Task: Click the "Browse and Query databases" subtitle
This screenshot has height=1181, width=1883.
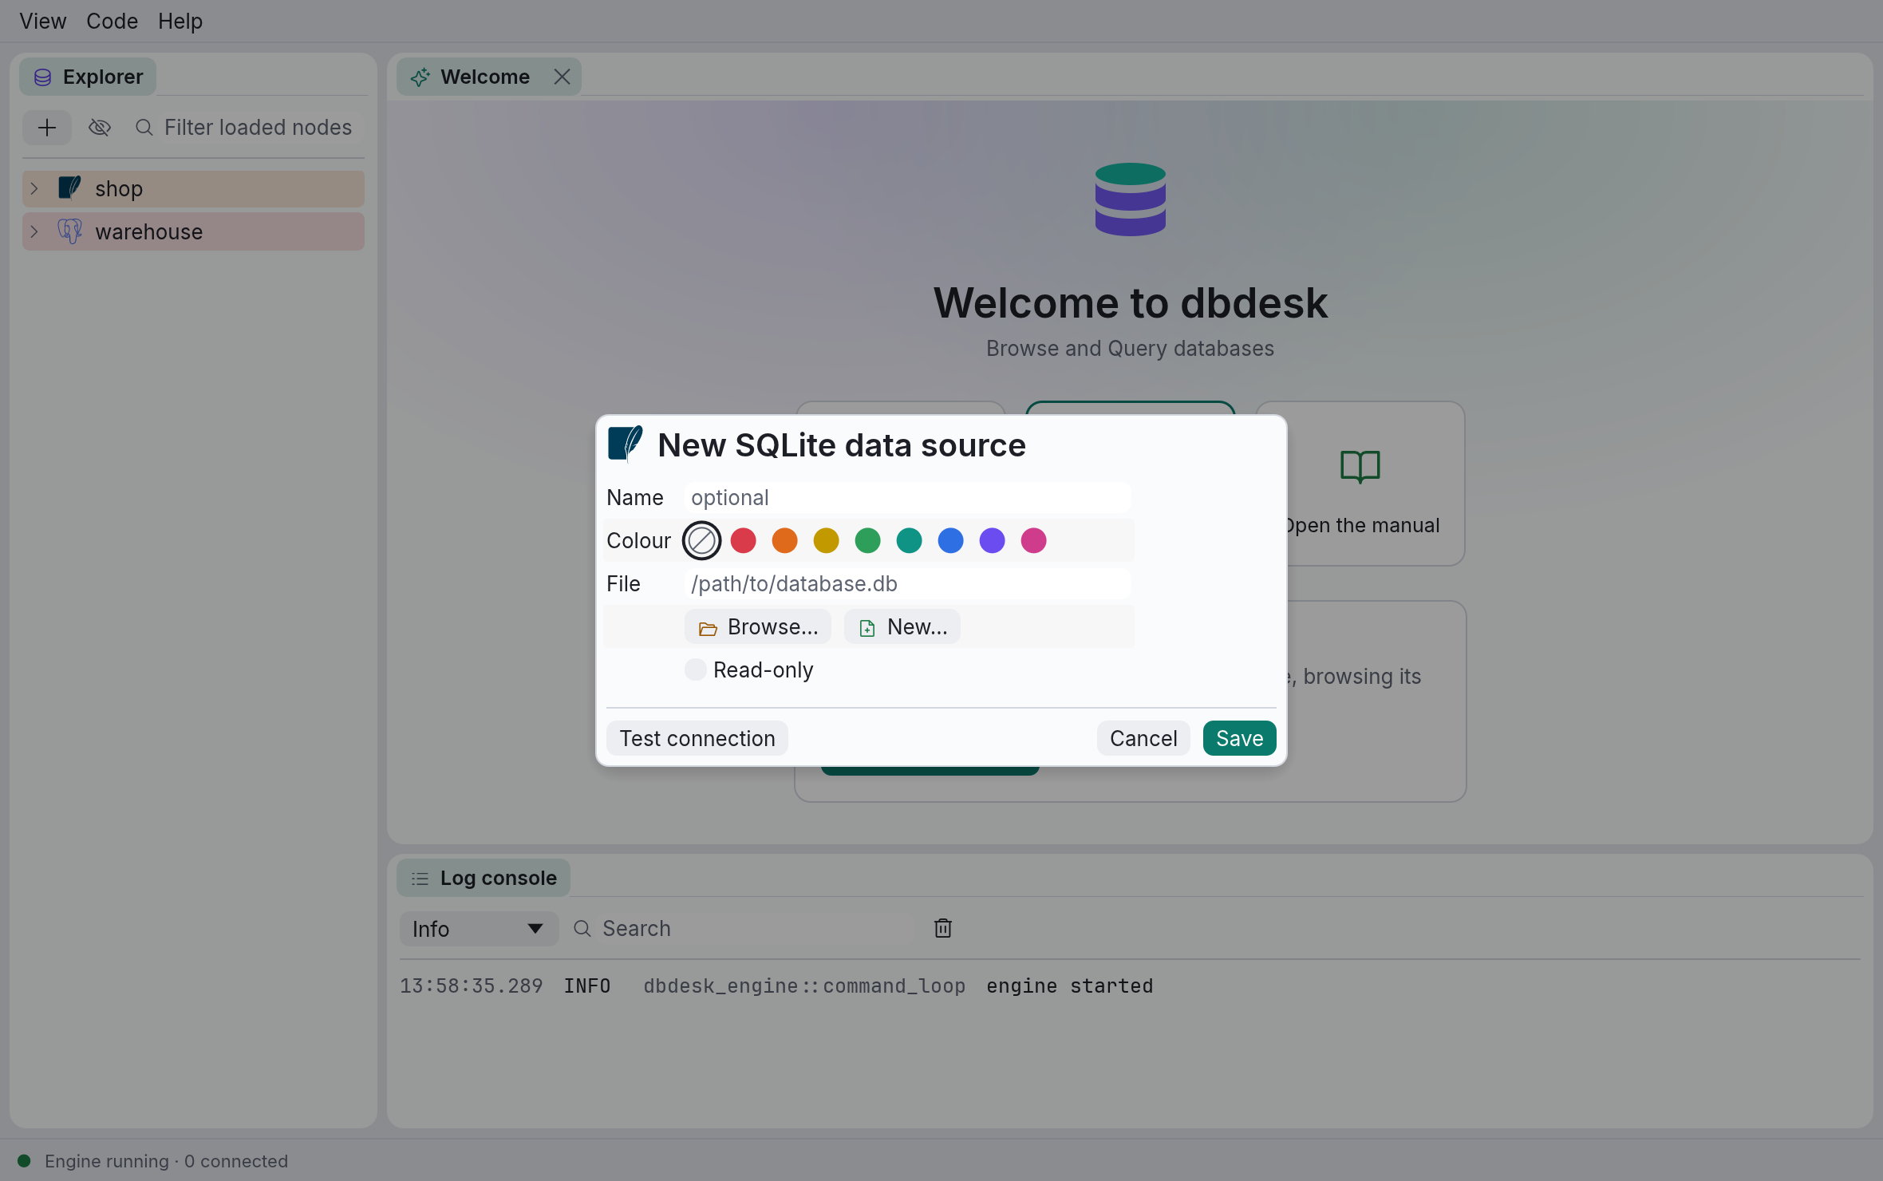Action: point(1130,349)
